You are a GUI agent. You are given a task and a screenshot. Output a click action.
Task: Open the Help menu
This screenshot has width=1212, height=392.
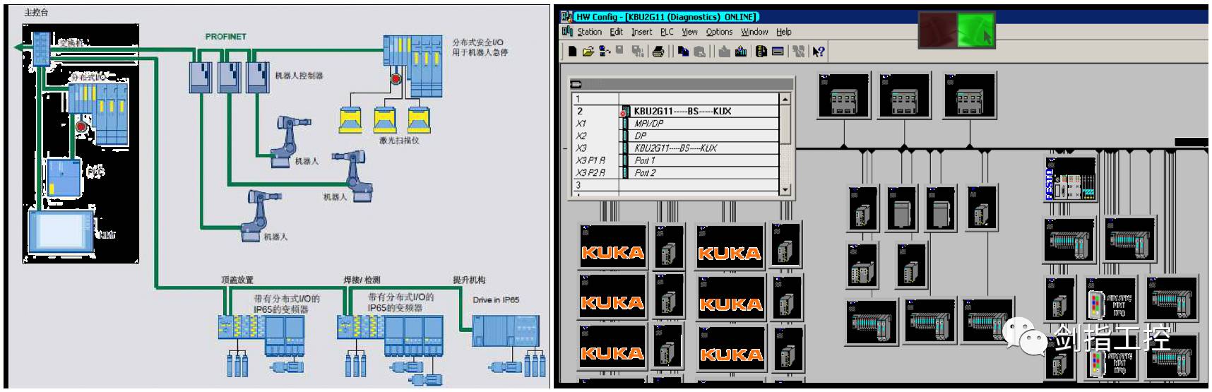(x=784, y=32)
